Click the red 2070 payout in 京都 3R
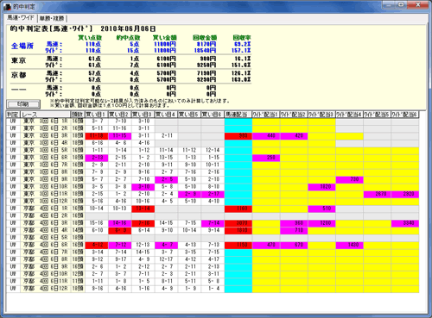The height and width of the screenshot is (318, 432). point(238,223)
